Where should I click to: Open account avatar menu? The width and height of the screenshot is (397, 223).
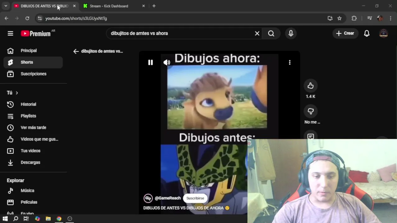pyautogui.click(x=384, y=33)
